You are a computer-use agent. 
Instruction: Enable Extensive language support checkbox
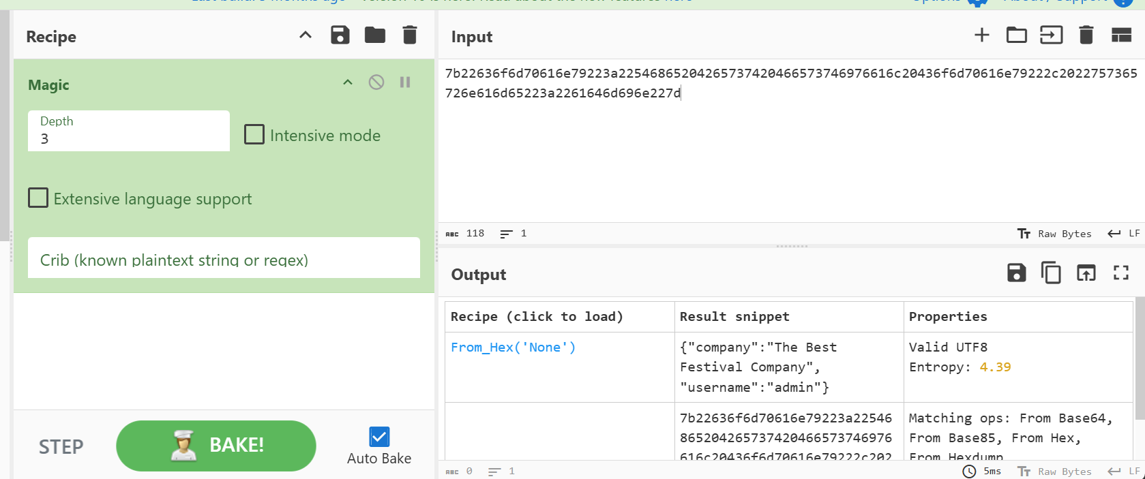tap(38, 198)
